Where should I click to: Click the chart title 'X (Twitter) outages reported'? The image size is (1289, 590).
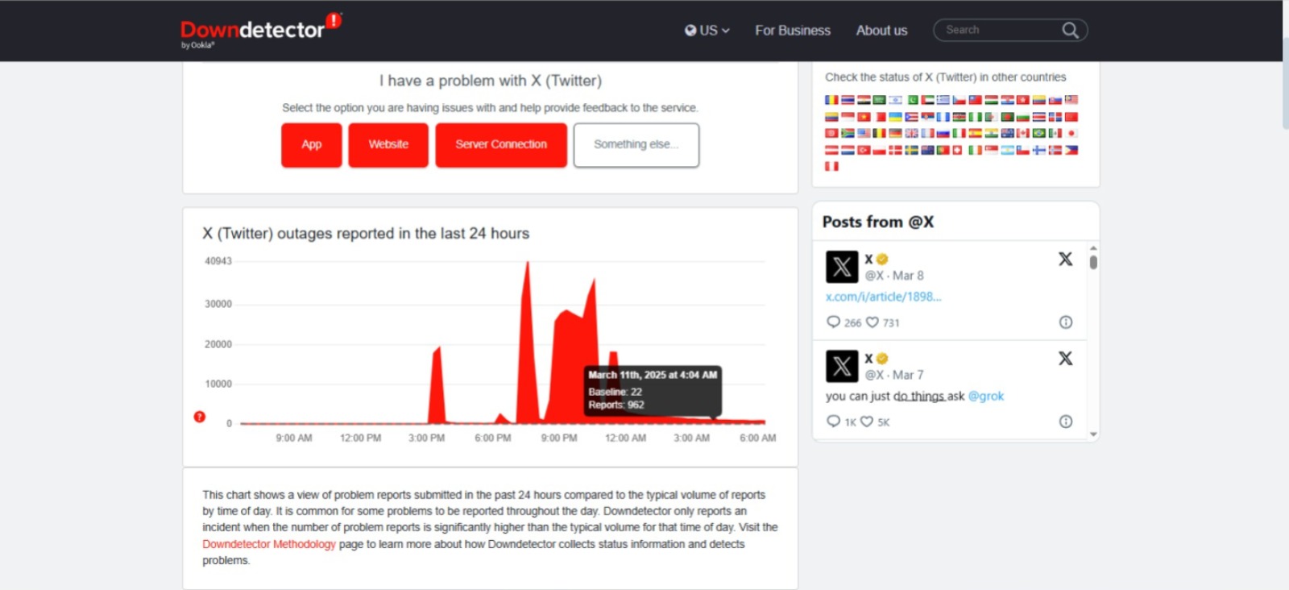click(x=366, y=234)
